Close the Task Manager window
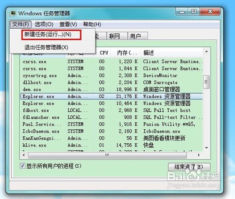 pos(210,12)
